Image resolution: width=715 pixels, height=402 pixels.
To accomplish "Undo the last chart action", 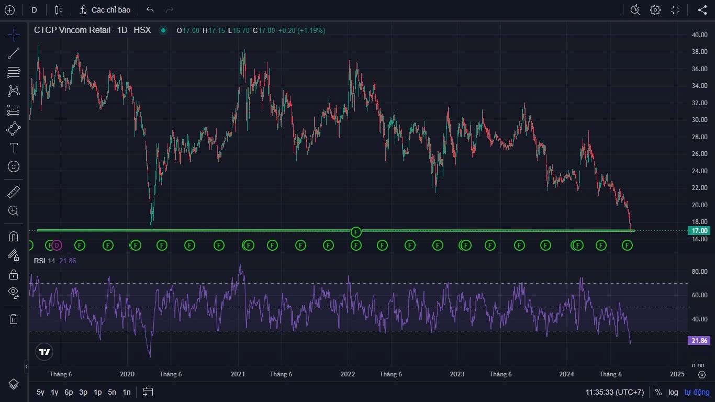I will point(150,10).
